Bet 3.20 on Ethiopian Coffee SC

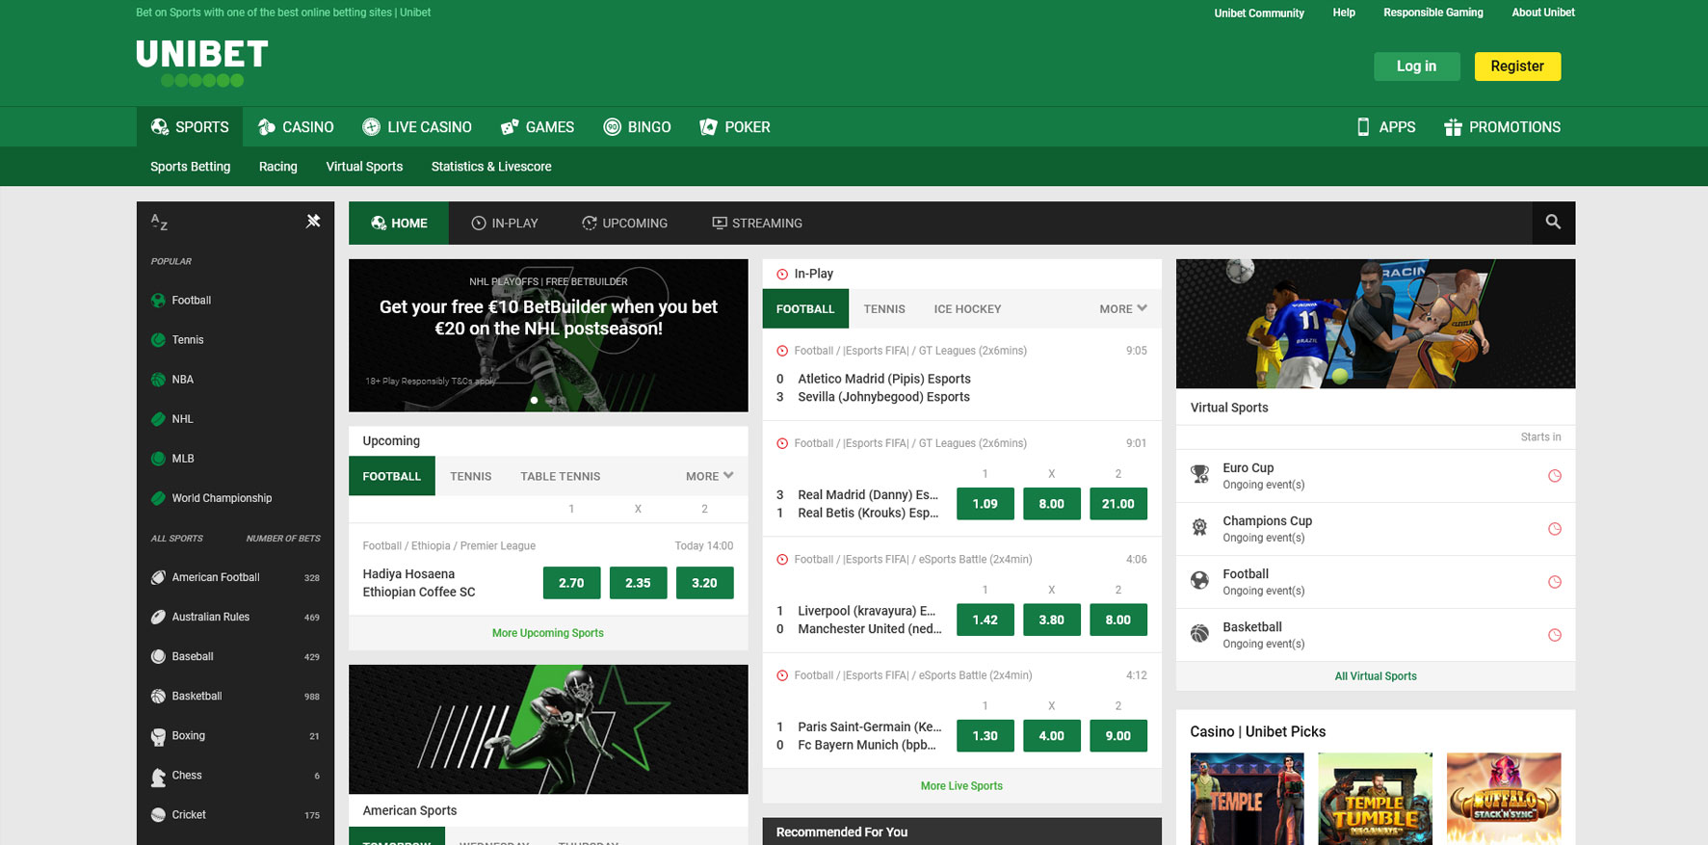[x=704, y=583]
